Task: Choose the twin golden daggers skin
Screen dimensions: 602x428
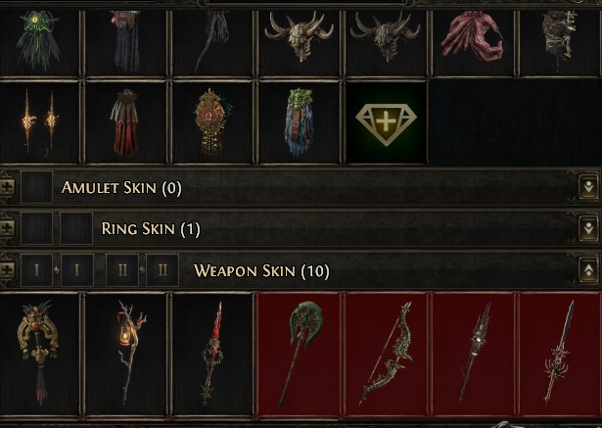Action: pyautogui.click(x=38, y=123)
